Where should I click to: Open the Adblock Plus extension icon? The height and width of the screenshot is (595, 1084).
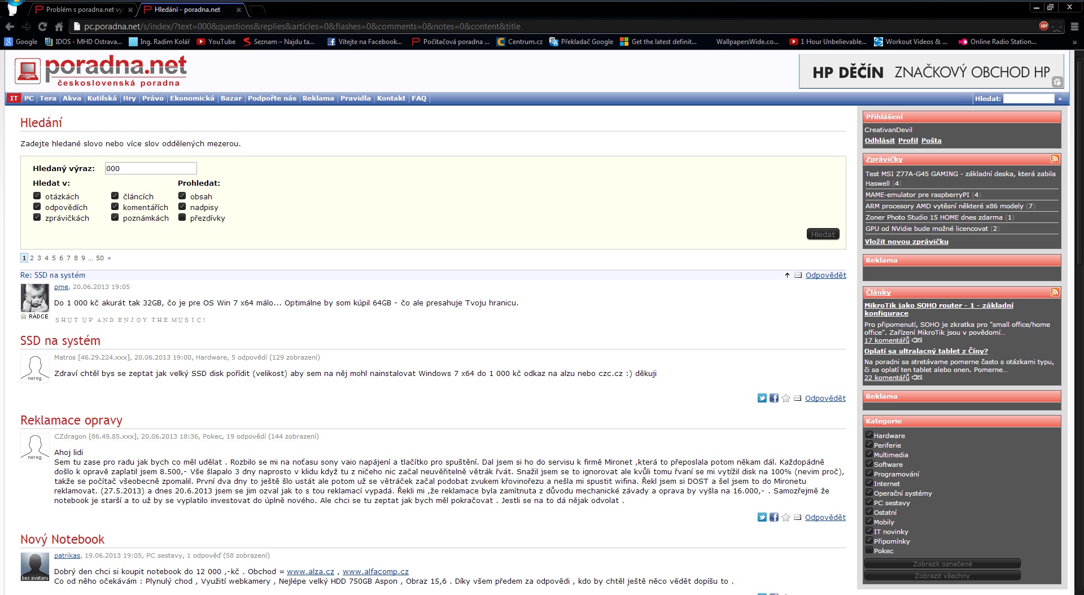pyautogui.click(x=1044, y=26)
